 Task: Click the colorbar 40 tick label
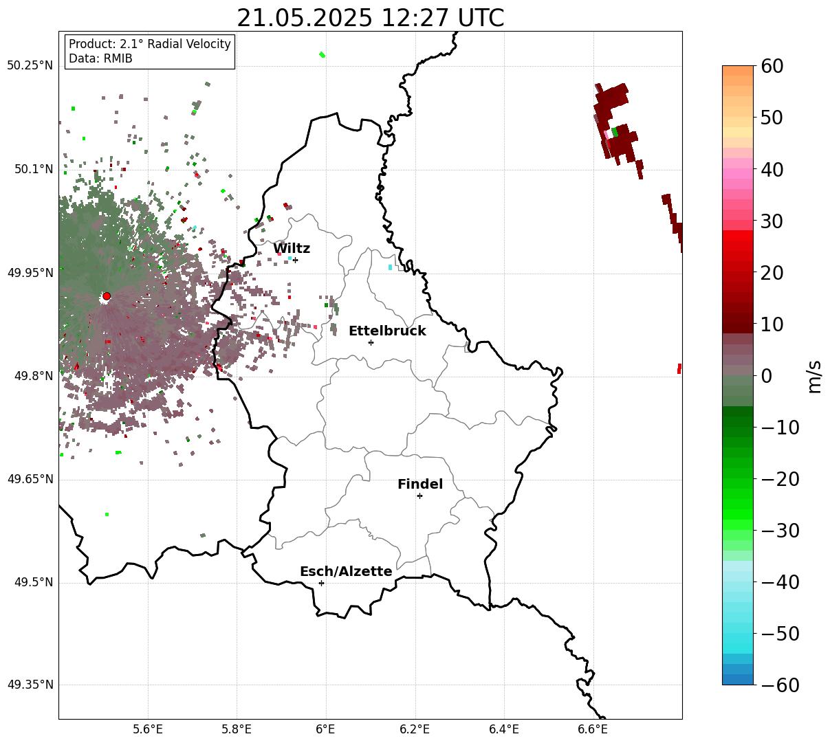coord(772,169)
